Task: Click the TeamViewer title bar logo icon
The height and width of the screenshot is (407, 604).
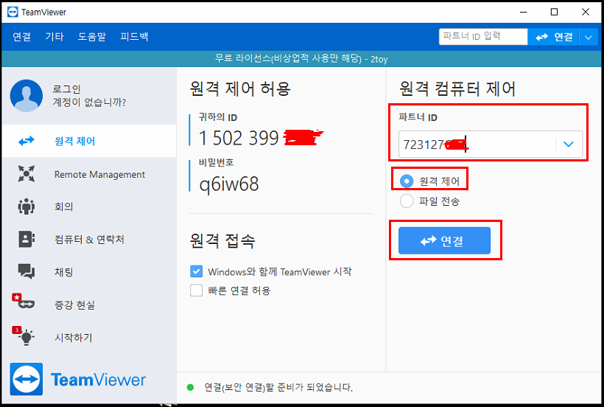Action: 13,12
